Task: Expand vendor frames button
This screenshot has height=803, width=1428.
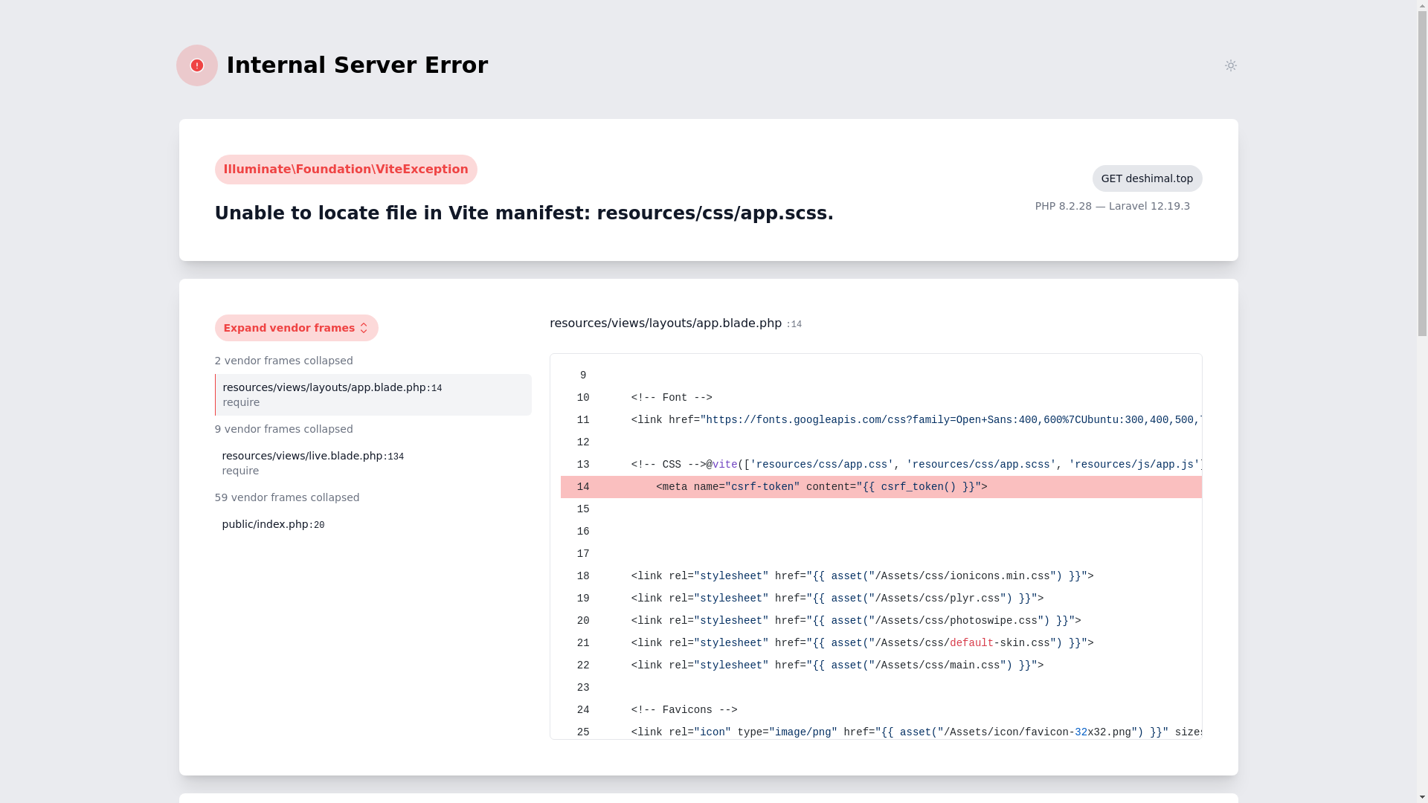Action: (296, 328)
